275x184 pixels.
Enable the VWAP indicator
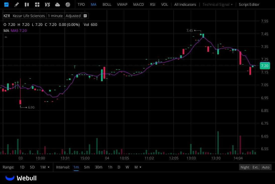[x=122, y=5]
